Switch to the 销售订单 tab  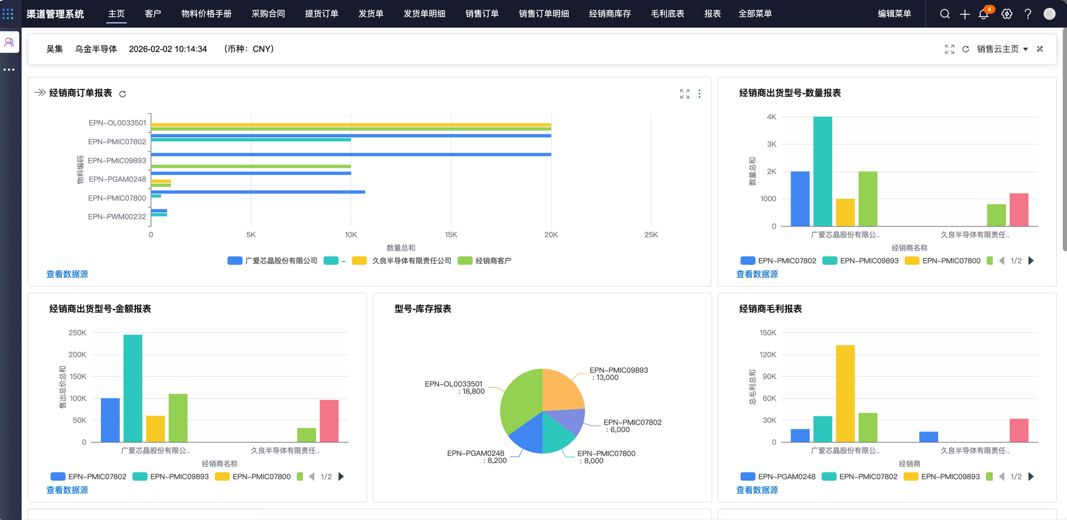tap(482, 14)
